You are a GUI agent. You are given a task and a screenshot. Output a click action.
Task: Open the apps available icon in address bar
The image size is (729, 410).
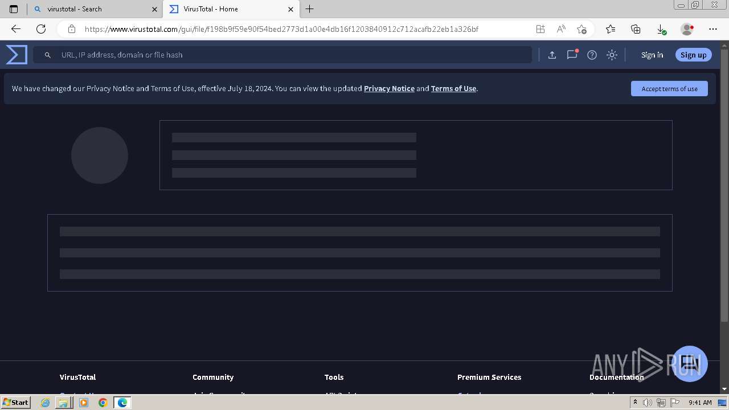click(x=540, y=29)
